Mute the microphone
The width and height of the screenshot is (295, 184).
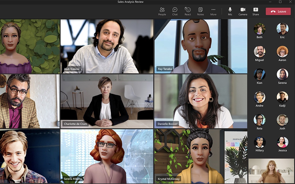point(230,11)
